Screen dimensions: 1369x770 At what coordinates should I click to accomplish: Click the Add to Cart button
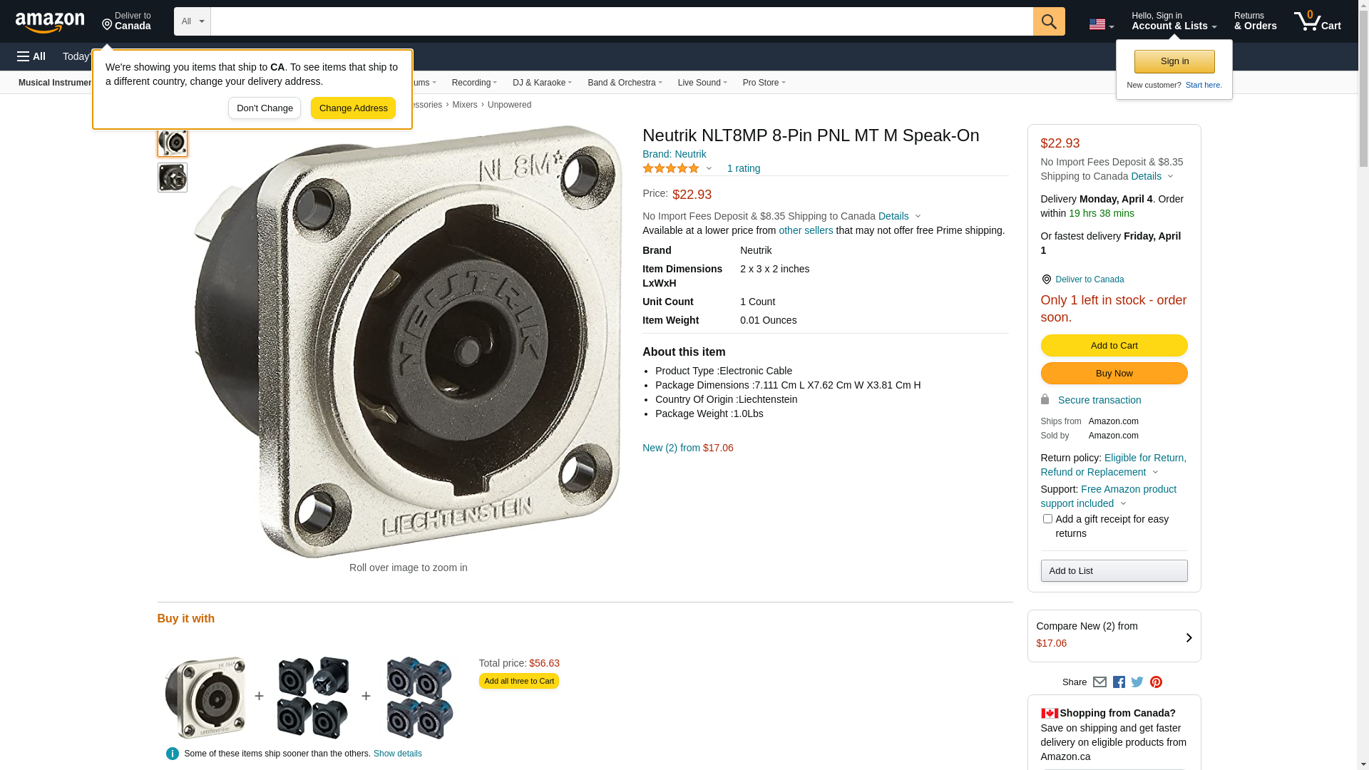[x=1114, y=346]
